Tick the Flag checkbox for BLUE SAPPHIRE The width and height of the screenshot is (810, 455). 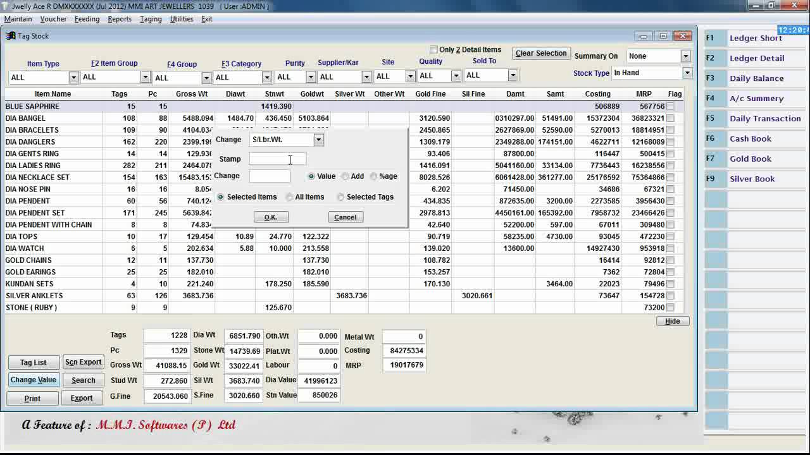point(671,107)
